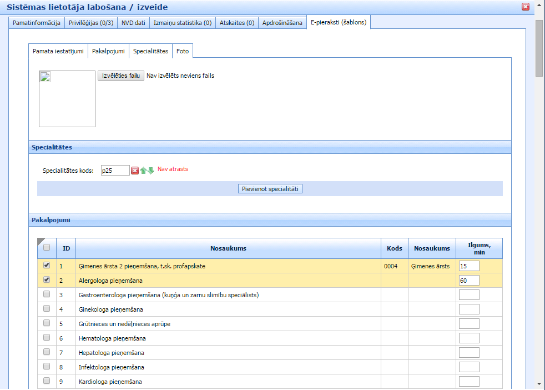Sort by the Kods column header
The width and height of the screenshot is (545, 390).
(x=394, y=248)
